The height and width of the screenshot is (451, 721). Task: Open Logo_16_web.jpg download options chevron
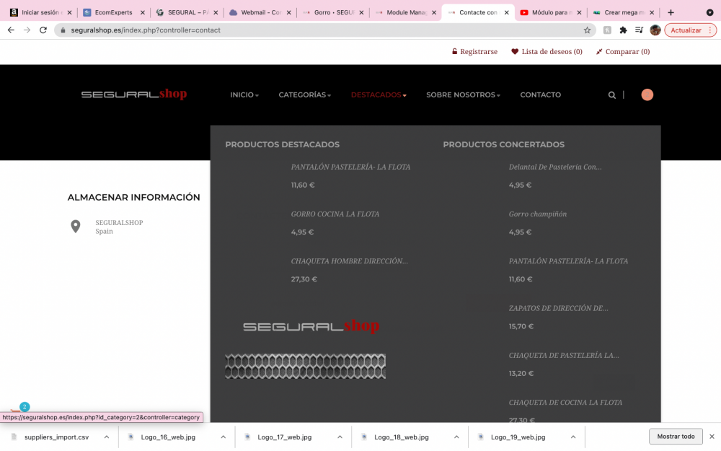(223, 437)
